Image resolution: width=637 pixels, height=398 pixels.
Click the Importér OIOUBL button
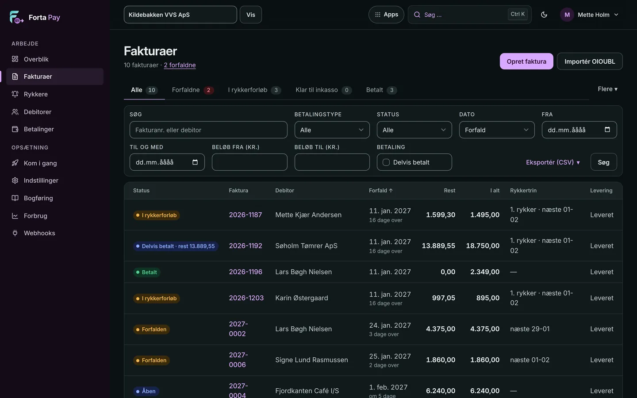590,61
